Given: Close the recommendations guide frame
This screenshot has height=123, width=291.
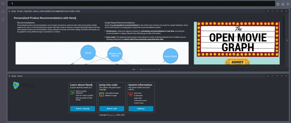Looking at the screenshot, I should click(x=286, y=11).
